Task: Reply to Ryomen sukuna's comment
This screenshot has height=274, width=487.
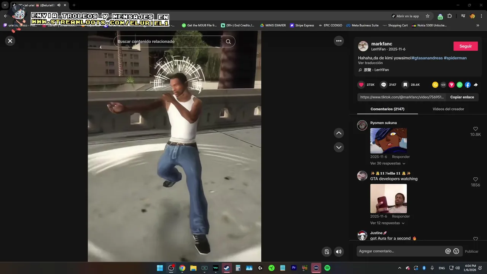Action: pyautogui.click(x=401, y=157)
